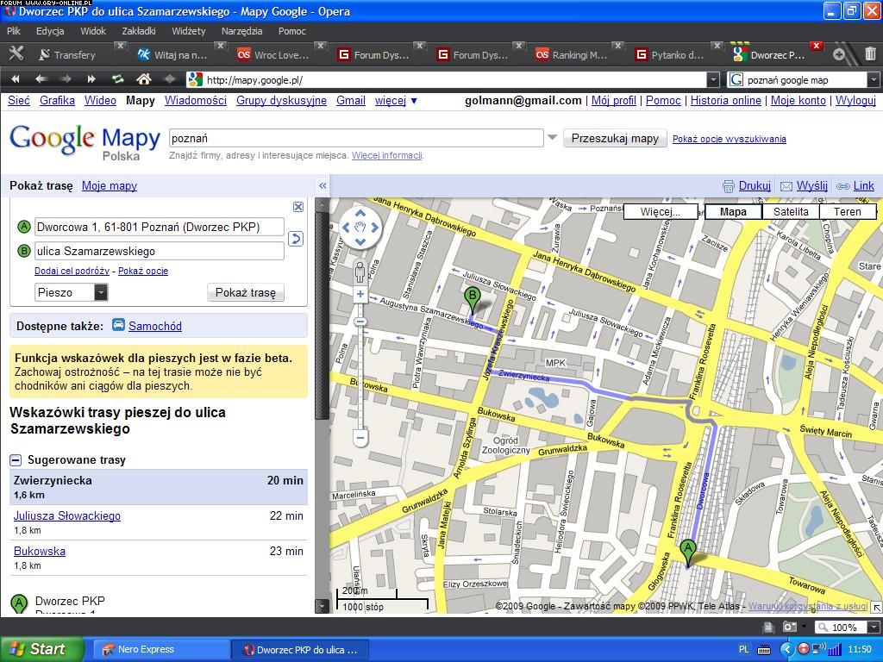Pan the map left
The height and width of the screenshot is (662, 883).
(x=347, y=228)
